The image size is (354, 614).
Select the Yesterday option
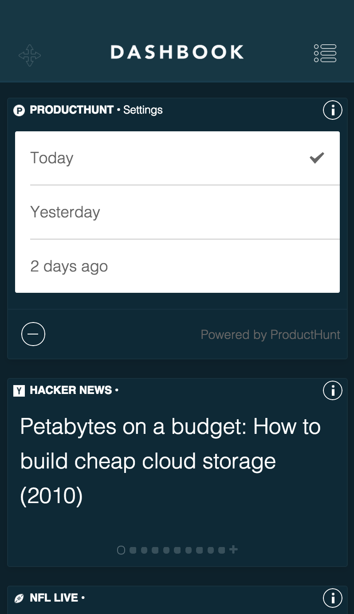[65, 212]
